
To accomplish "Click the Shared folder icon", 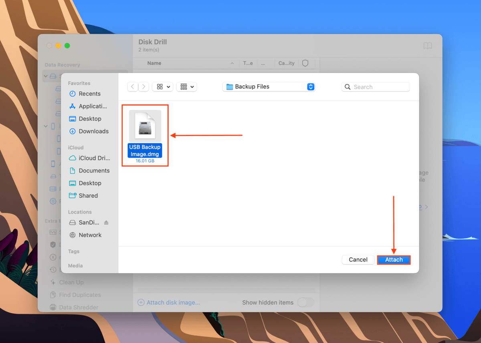I will click(73, 196).
